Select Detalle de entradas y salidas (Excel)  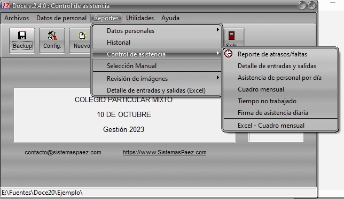click(x=157, y=90)
